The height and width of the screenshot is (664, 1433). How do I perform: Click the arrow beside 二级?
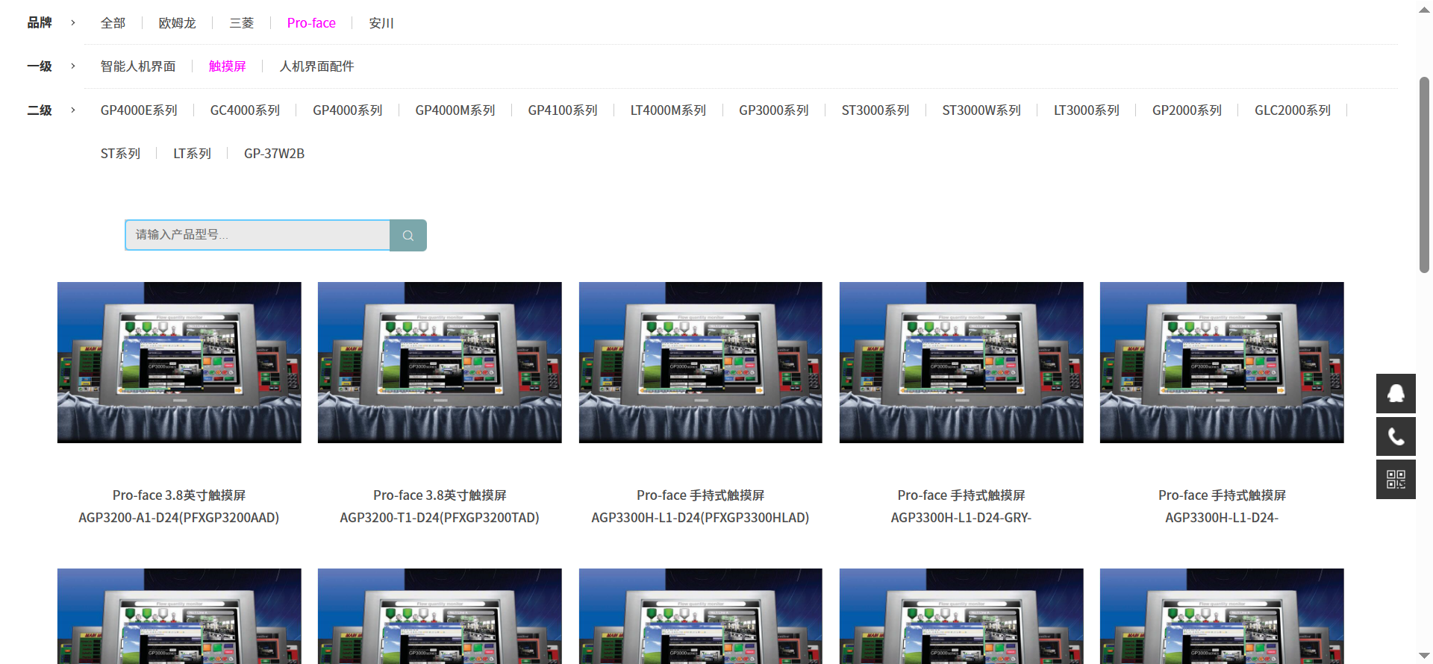click(x=73, y=110)
